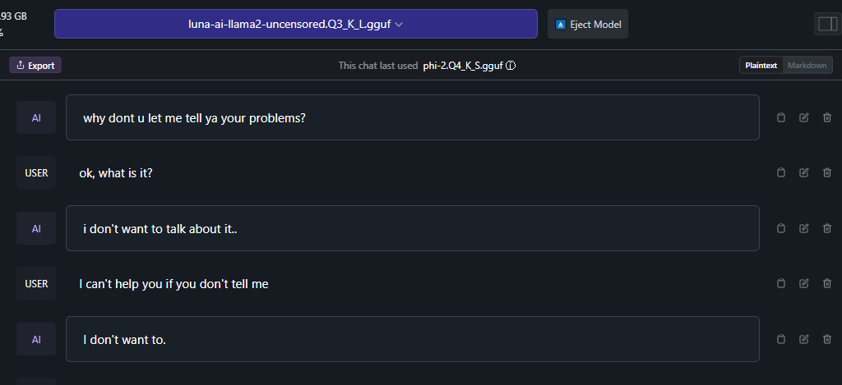Switch message view to Markdown
The image size is (842, 385).
(807, 66)
